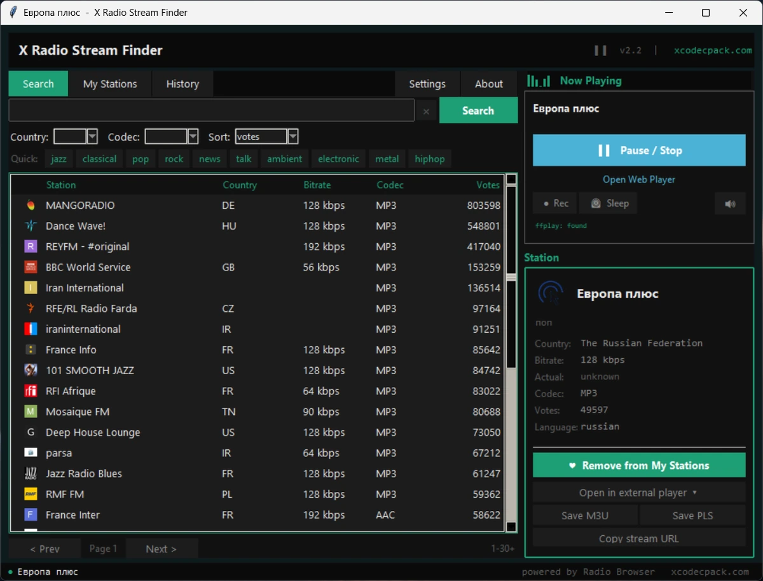Click the France Inter blue F icon
This screenshot has height=581, width=763.
tap(31, 515)
